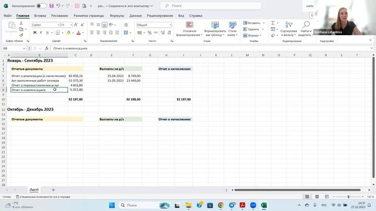
Task: Click the Insert Function fx button
Action: (46, 48)
